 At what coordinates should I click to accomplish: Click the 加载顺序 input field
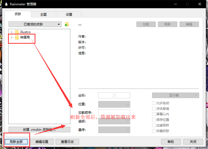coord(114,112)
